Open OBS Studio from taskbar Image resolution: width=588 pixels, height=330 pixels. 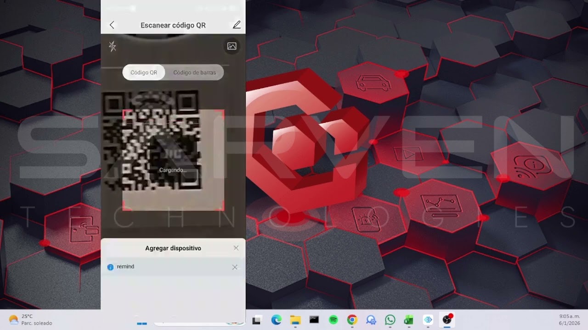[447, 320]
